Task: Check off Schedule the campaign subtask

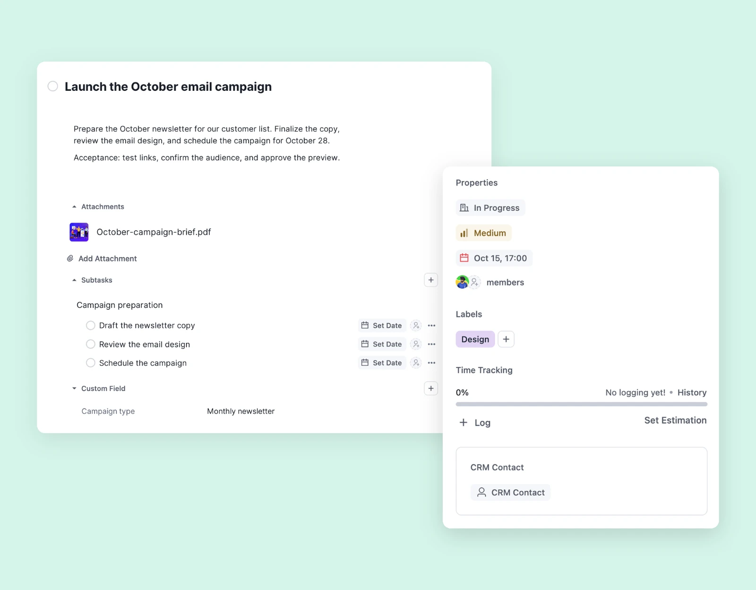Action: click(91, 363)
